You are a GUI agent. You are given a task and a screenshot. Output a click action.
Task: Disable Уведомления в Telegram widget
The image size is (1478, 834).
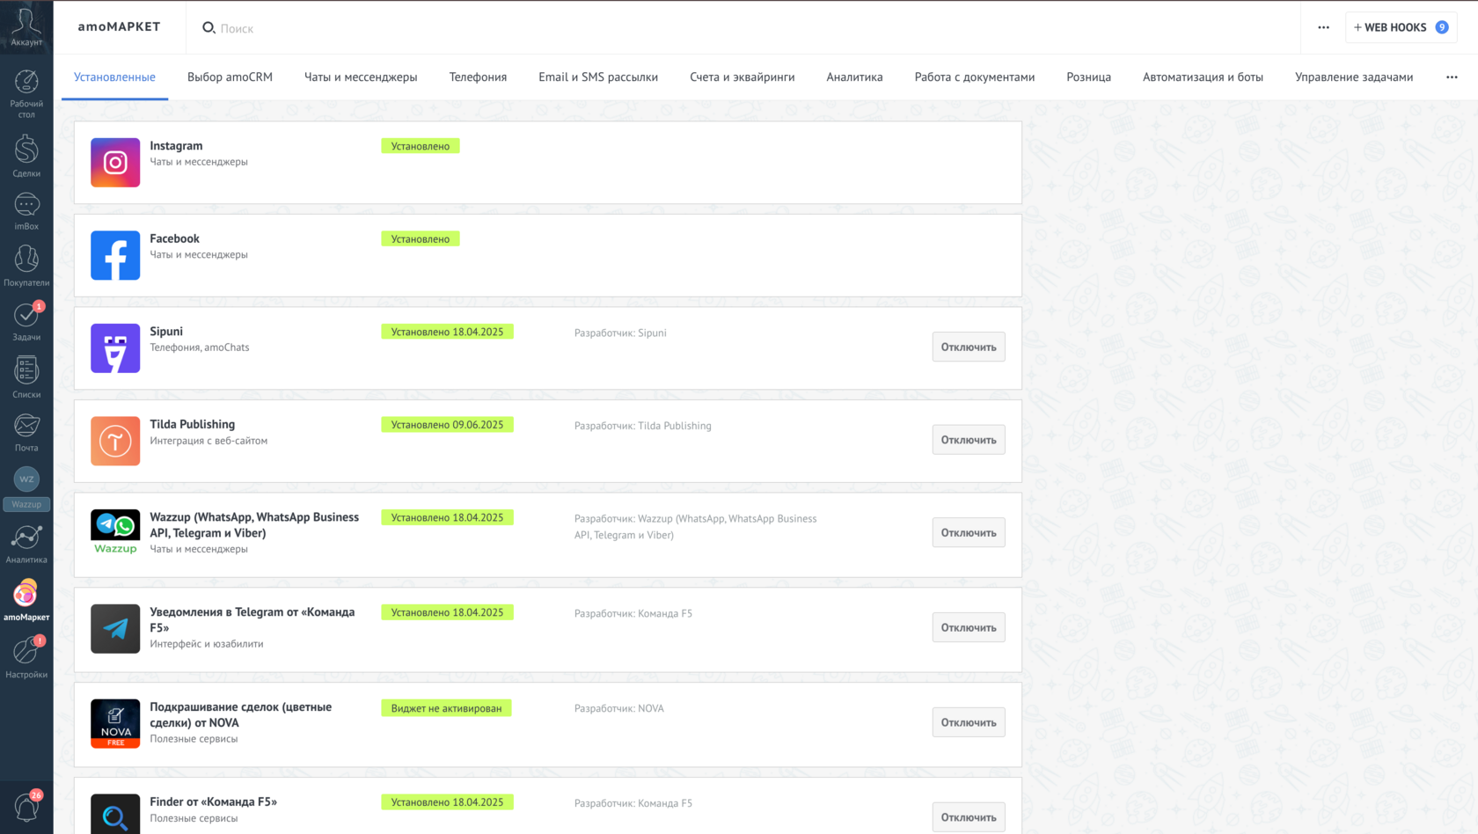click(969, 628)
